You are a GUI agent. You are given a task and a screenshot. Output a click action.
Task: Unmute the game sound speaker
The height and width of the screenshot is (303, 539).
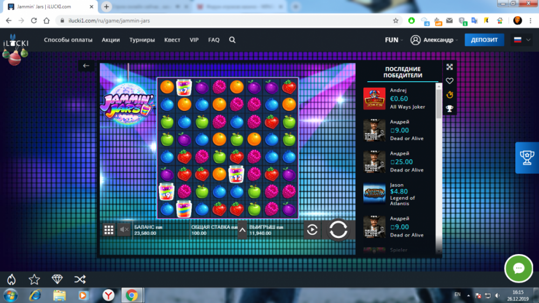click(x=124, y=230)
